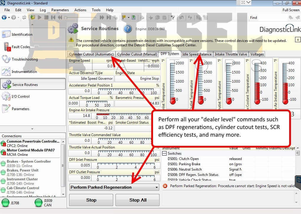Open the Forward button history dropdown arrow
Screen dimensions: 301x214
pyautogui.click(x=18, y=18)
